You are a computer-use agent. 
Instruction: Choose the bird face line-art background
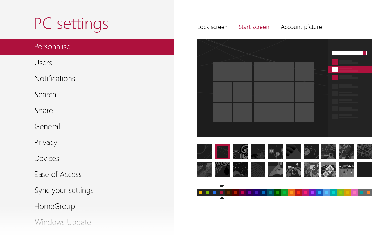pyautogui.click(x=311, y=152)
